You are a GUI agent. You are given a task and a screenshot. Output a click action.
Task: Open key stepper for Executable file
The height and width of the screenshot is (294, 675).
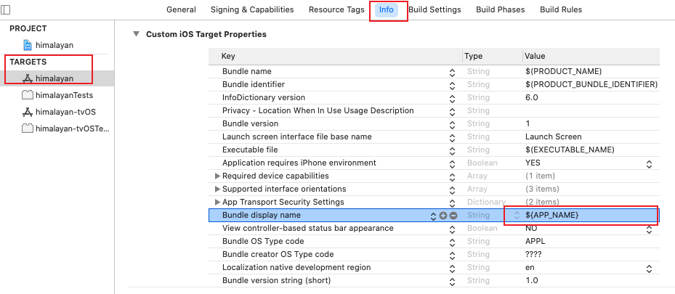[452, 151]
